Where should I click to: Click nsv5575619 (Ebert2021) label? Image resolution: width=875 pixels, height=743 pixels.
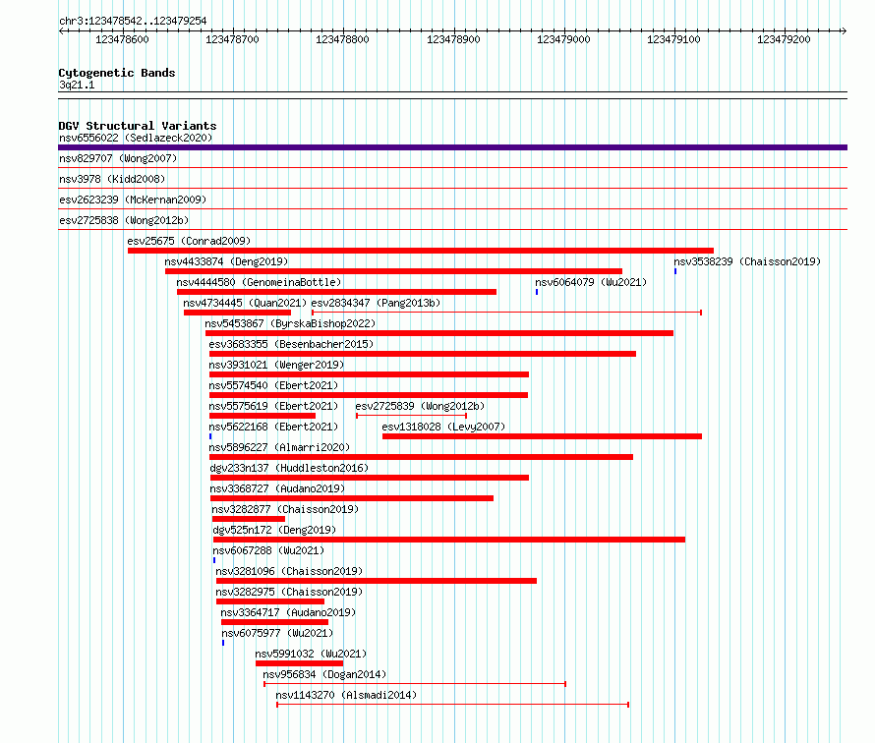click(x=273, y=406)
